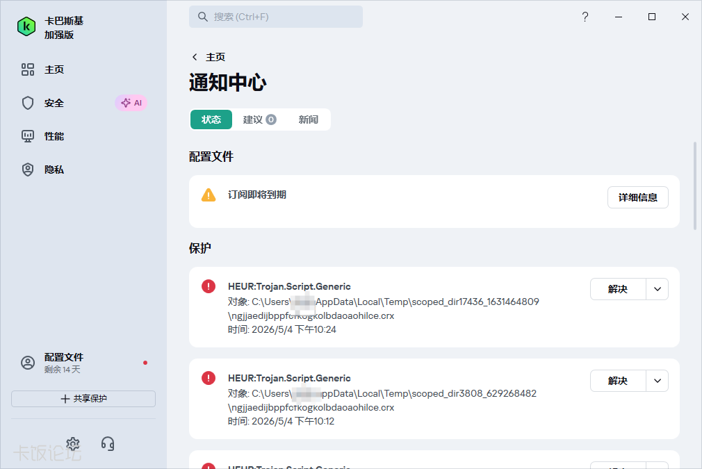Open settings with the gear icon
Screen dimensions: 702x469
(x=73, y=444)
